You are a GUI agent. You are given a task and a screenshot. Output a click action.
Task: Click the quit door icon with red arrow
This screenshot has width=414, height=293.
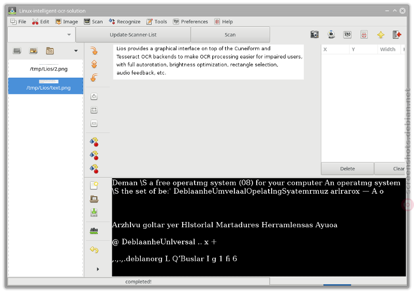click(x=397, y=34)
